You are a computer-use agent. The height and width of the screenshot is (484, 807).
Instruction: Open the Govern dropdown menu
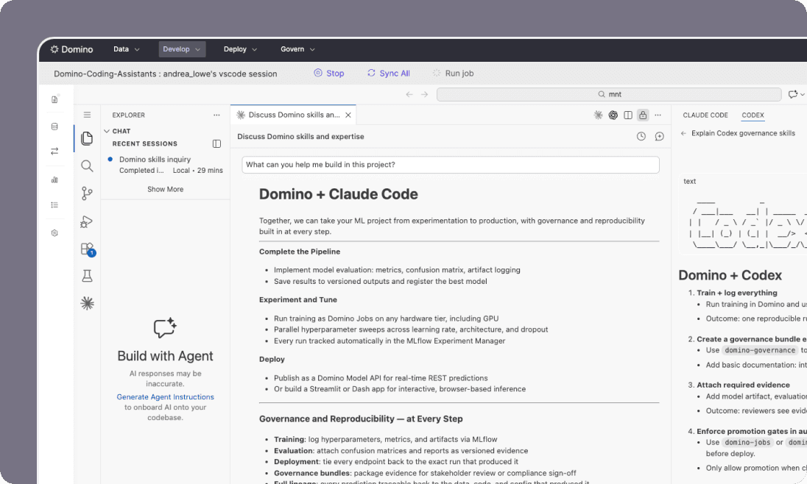pos(297,49)
